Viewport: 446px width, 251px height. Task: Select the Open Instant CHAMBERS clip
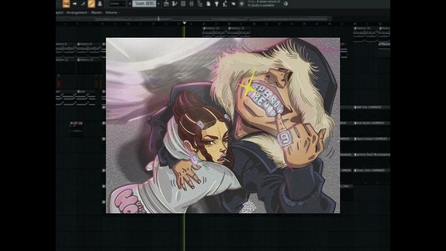372,139
